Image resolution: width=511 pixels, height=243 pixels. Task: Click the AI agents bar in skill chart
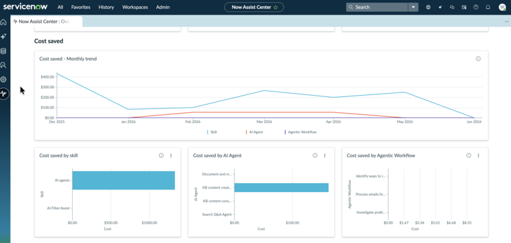123,180
